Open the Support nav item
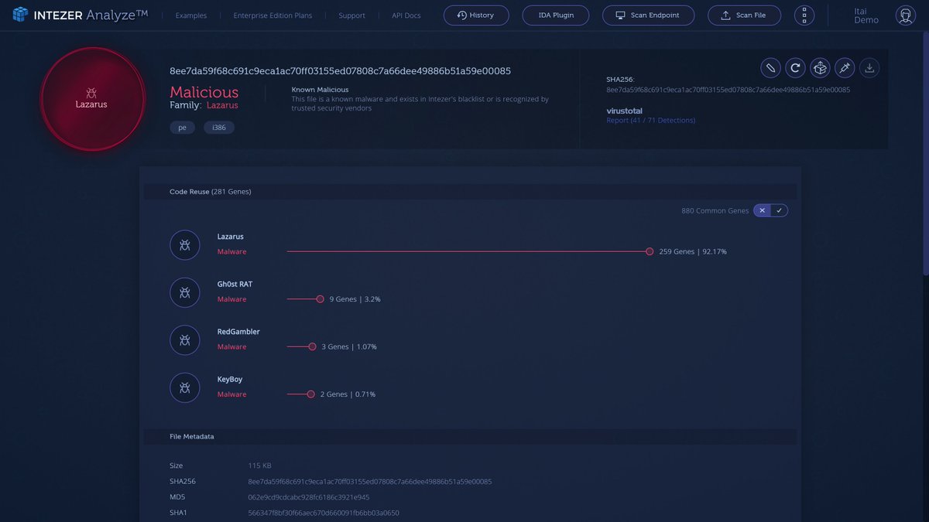This screenshot has width=929, height=522. pyautogui.click(x=351, y=15)
